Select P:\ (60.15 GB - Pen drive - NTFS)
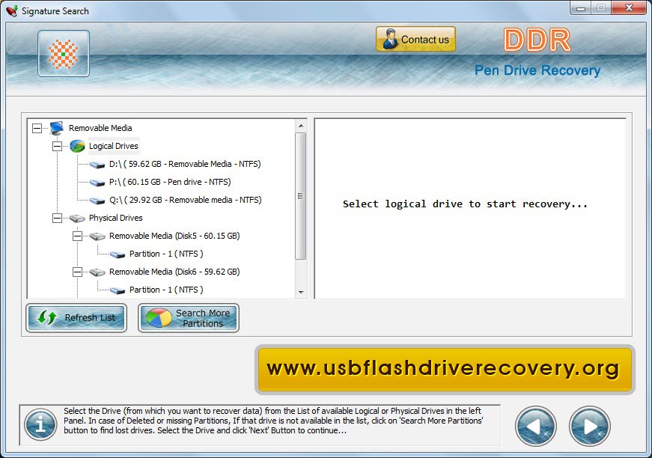 click(170, 182)
